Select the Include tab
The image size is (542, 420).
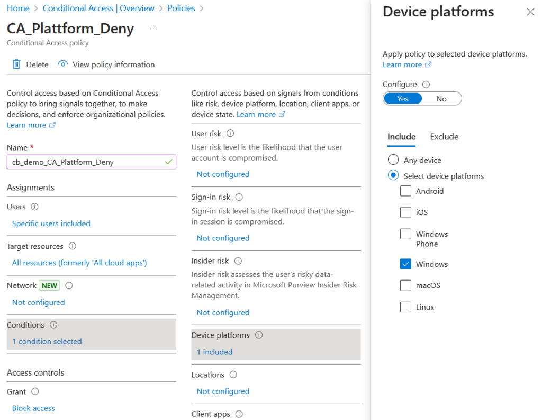click(x=401, y=137)
